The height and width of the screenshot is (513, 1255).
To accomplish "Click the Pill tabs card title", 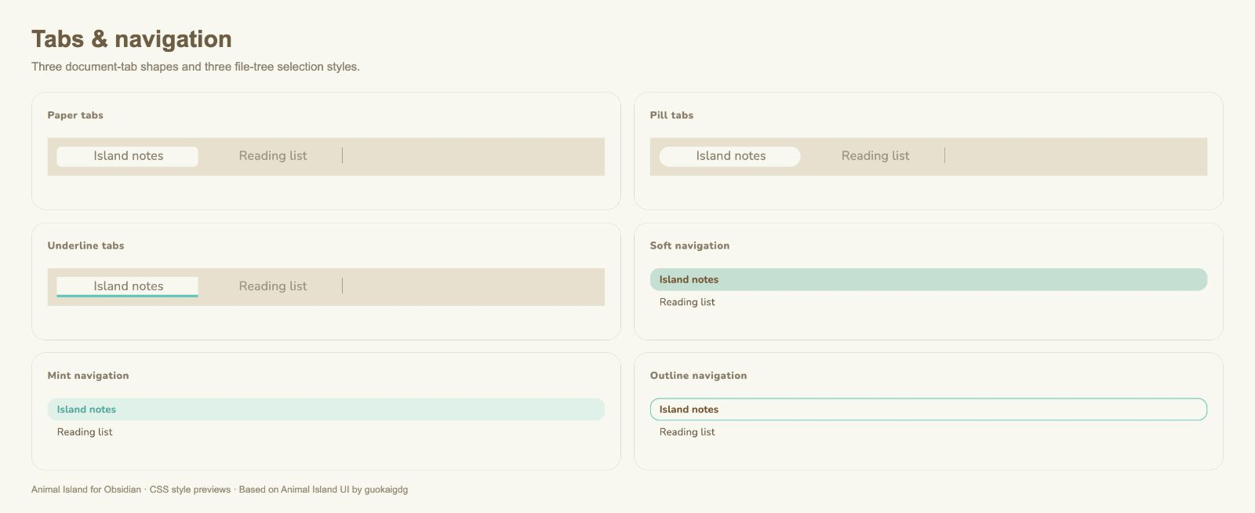I will pyautogui.click(x=671, y=115).
